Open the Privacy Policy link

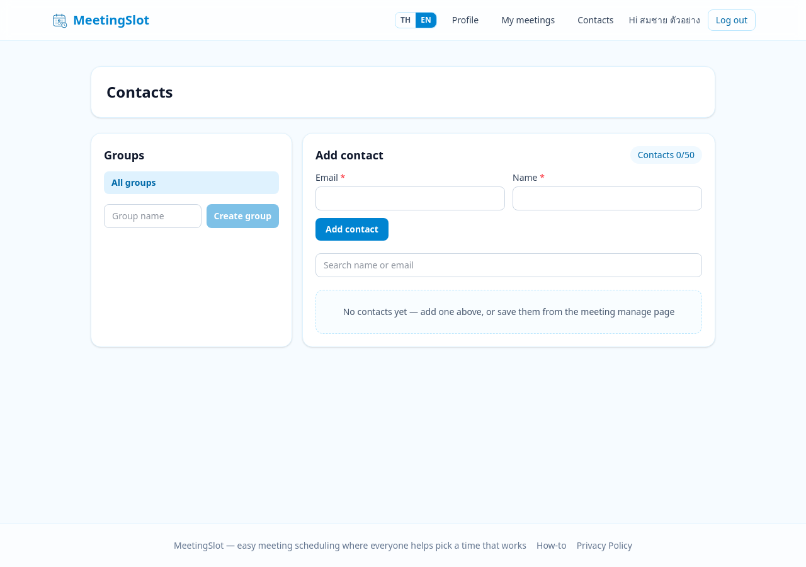604,546
